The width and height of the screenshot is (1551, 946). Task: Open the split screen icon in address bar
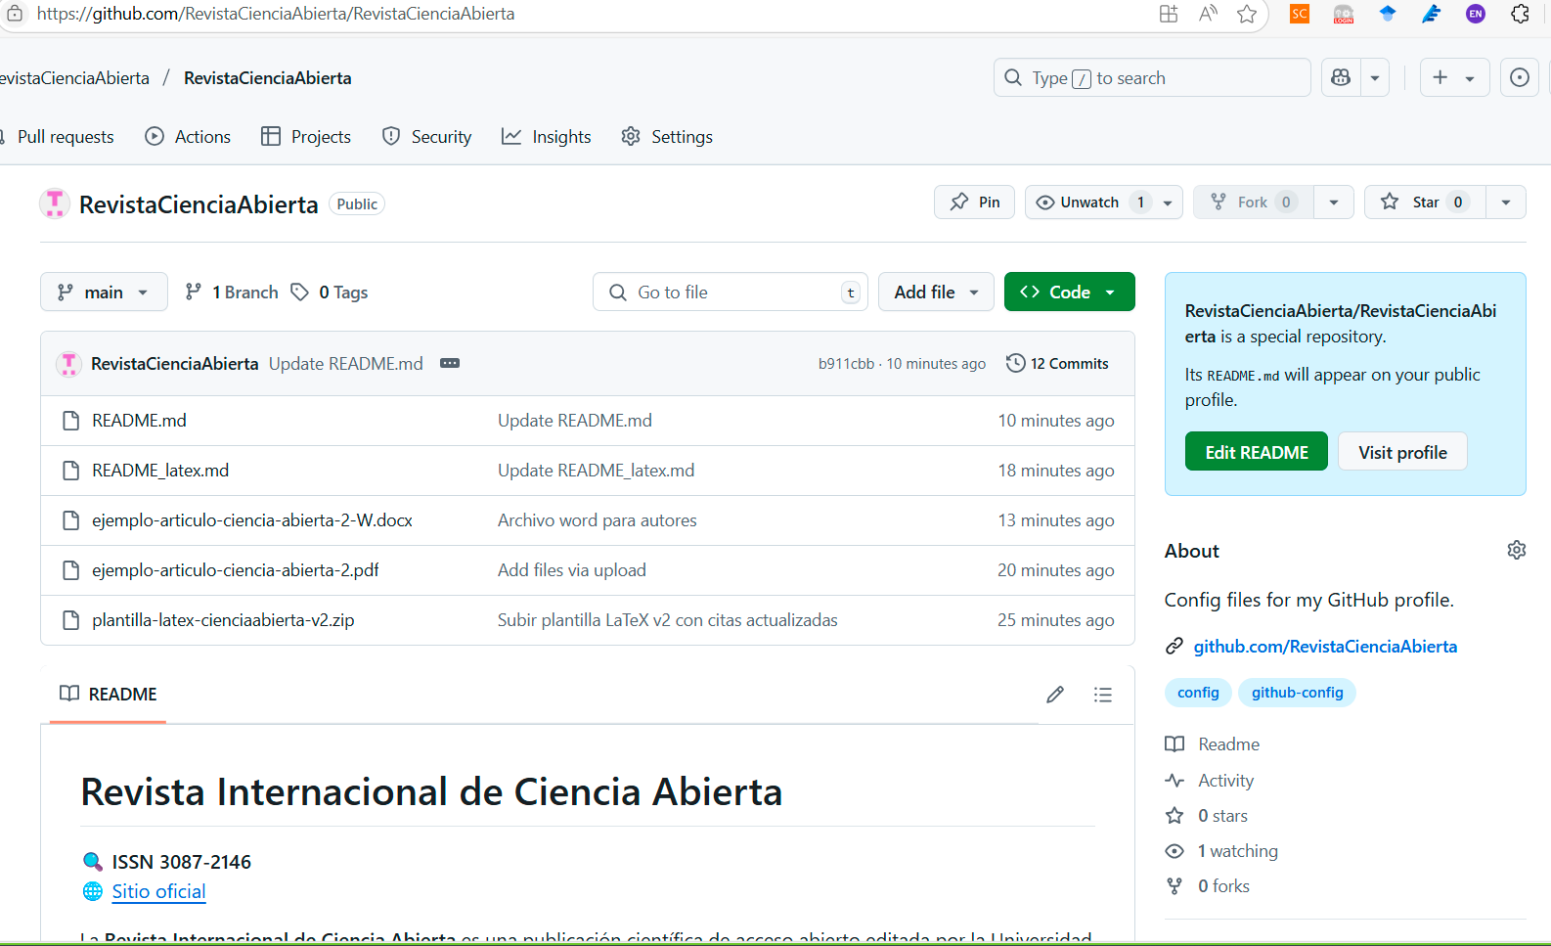pos(1169,14)
